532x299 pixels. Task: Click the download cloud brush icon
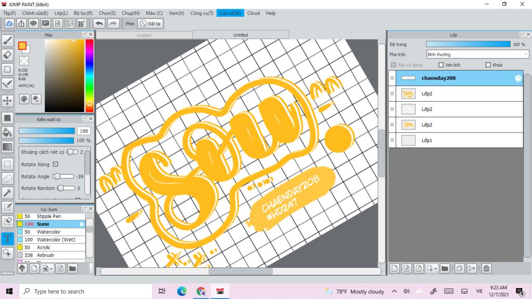(22, 268)
